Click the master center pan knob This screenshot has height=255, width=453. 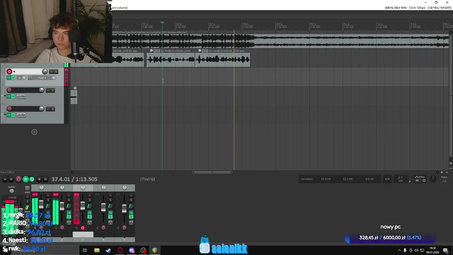tap(12, 191)
